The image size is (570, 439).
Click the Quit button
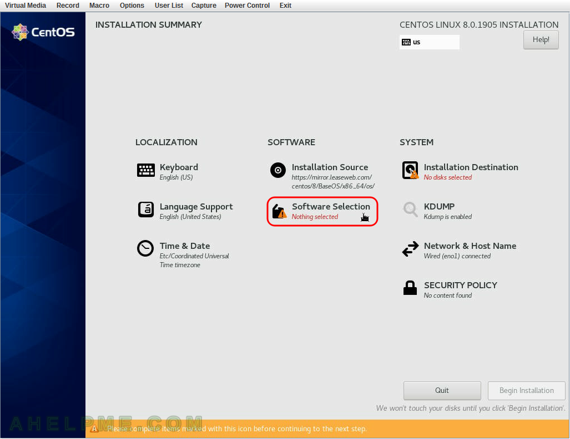(442, 390)
